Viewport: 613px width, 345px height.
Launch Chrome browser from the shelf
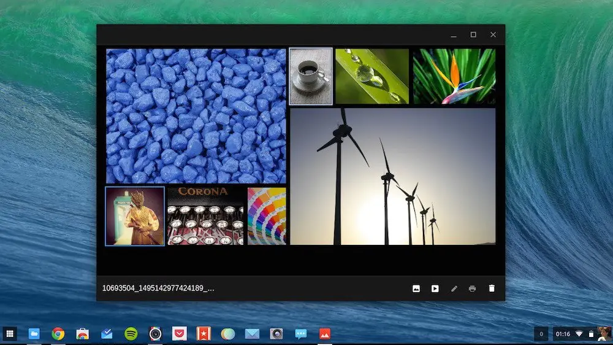click(58, 334)
